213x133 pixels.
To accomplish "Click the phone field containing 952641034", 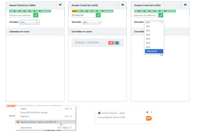I will click(84, 15).
